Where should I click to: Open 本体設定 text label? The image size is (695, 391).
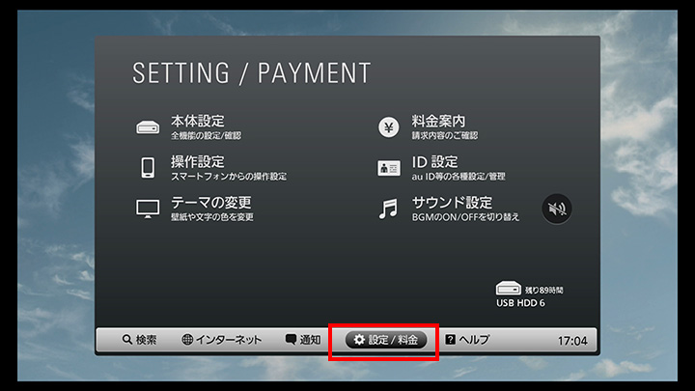(198, 121)
